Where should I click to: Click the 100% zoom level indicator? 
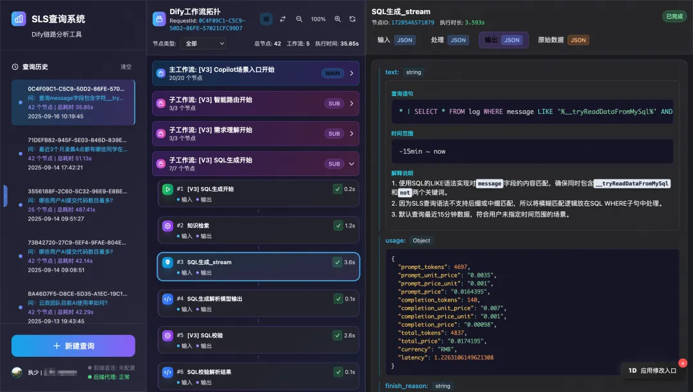318,19
